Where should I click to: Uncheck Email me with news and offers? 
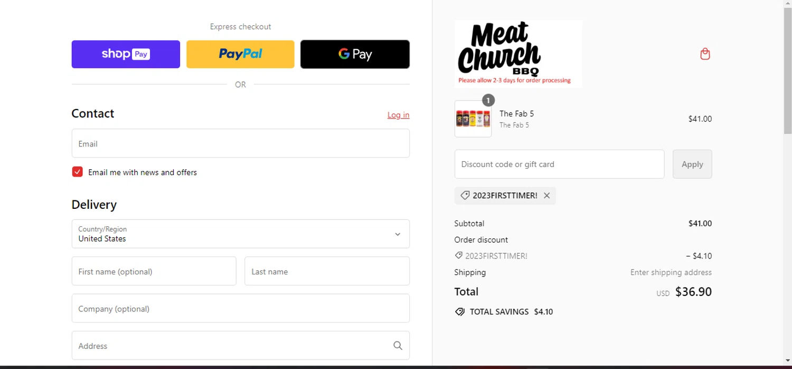click(x=78, y=172)
